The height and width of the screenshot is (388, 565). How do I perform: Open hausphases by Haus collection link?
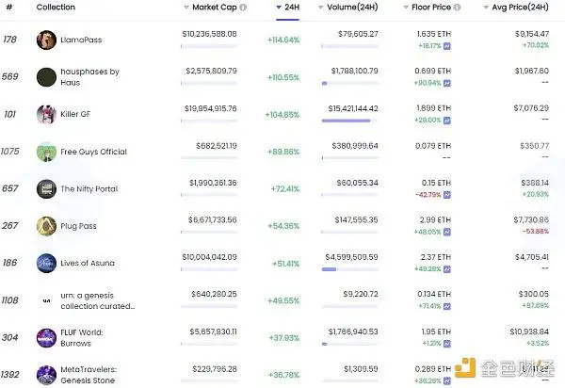tap(89, 76)
